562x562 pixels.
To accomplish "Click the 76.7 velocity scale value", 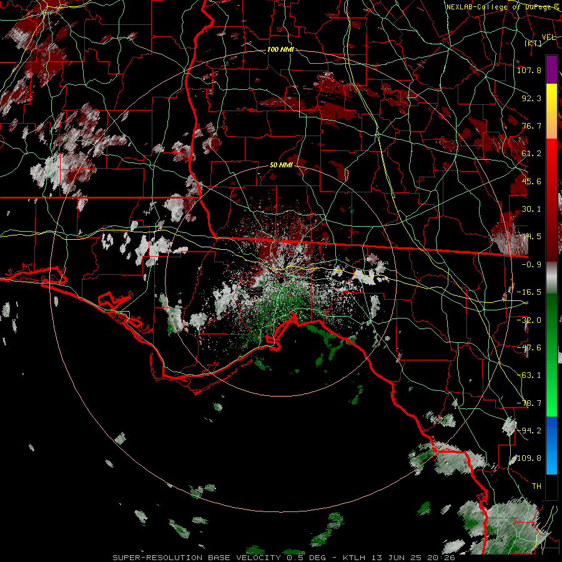I will click(531, 126).
